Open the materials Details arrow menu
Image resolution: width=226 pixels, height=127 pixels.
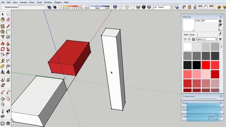pos(220,39)
